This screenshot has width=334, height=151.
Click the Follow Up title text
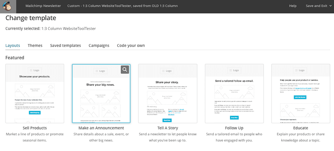pyautogui.click(x=234, y=128)
